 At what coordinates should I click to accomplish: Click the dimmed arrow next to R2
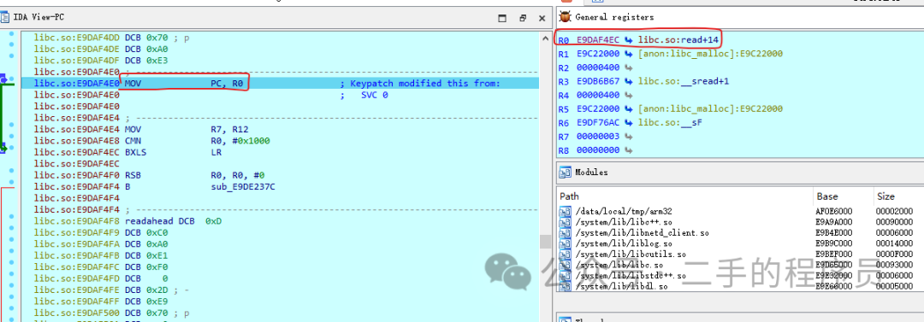click(629, 67)
